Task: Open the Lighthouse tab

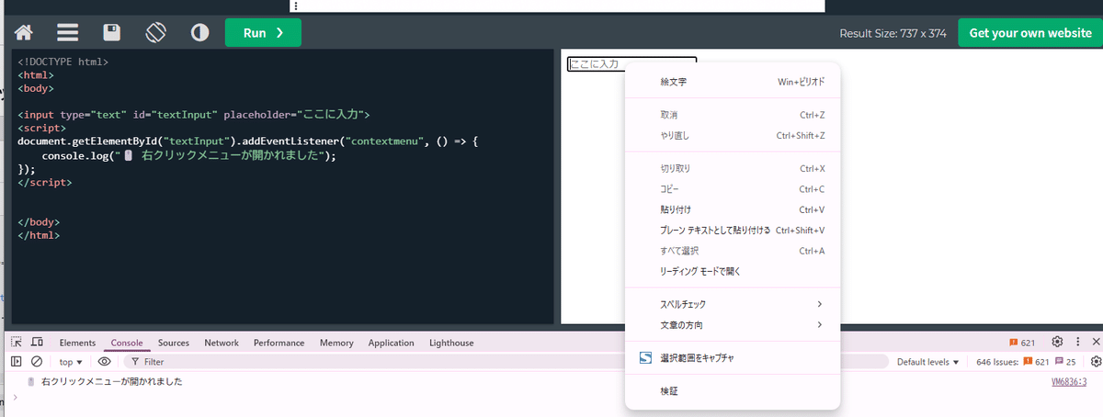Action: pos(451,343)
